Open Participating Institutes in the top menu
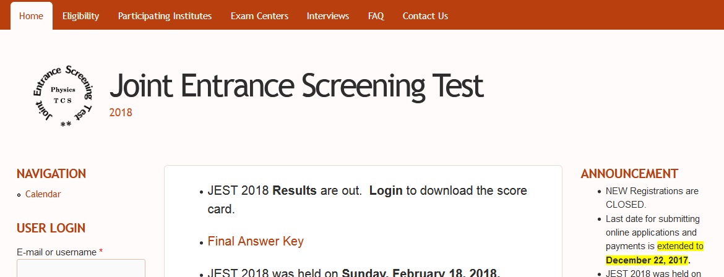724x277 pixels. [165, 15]
